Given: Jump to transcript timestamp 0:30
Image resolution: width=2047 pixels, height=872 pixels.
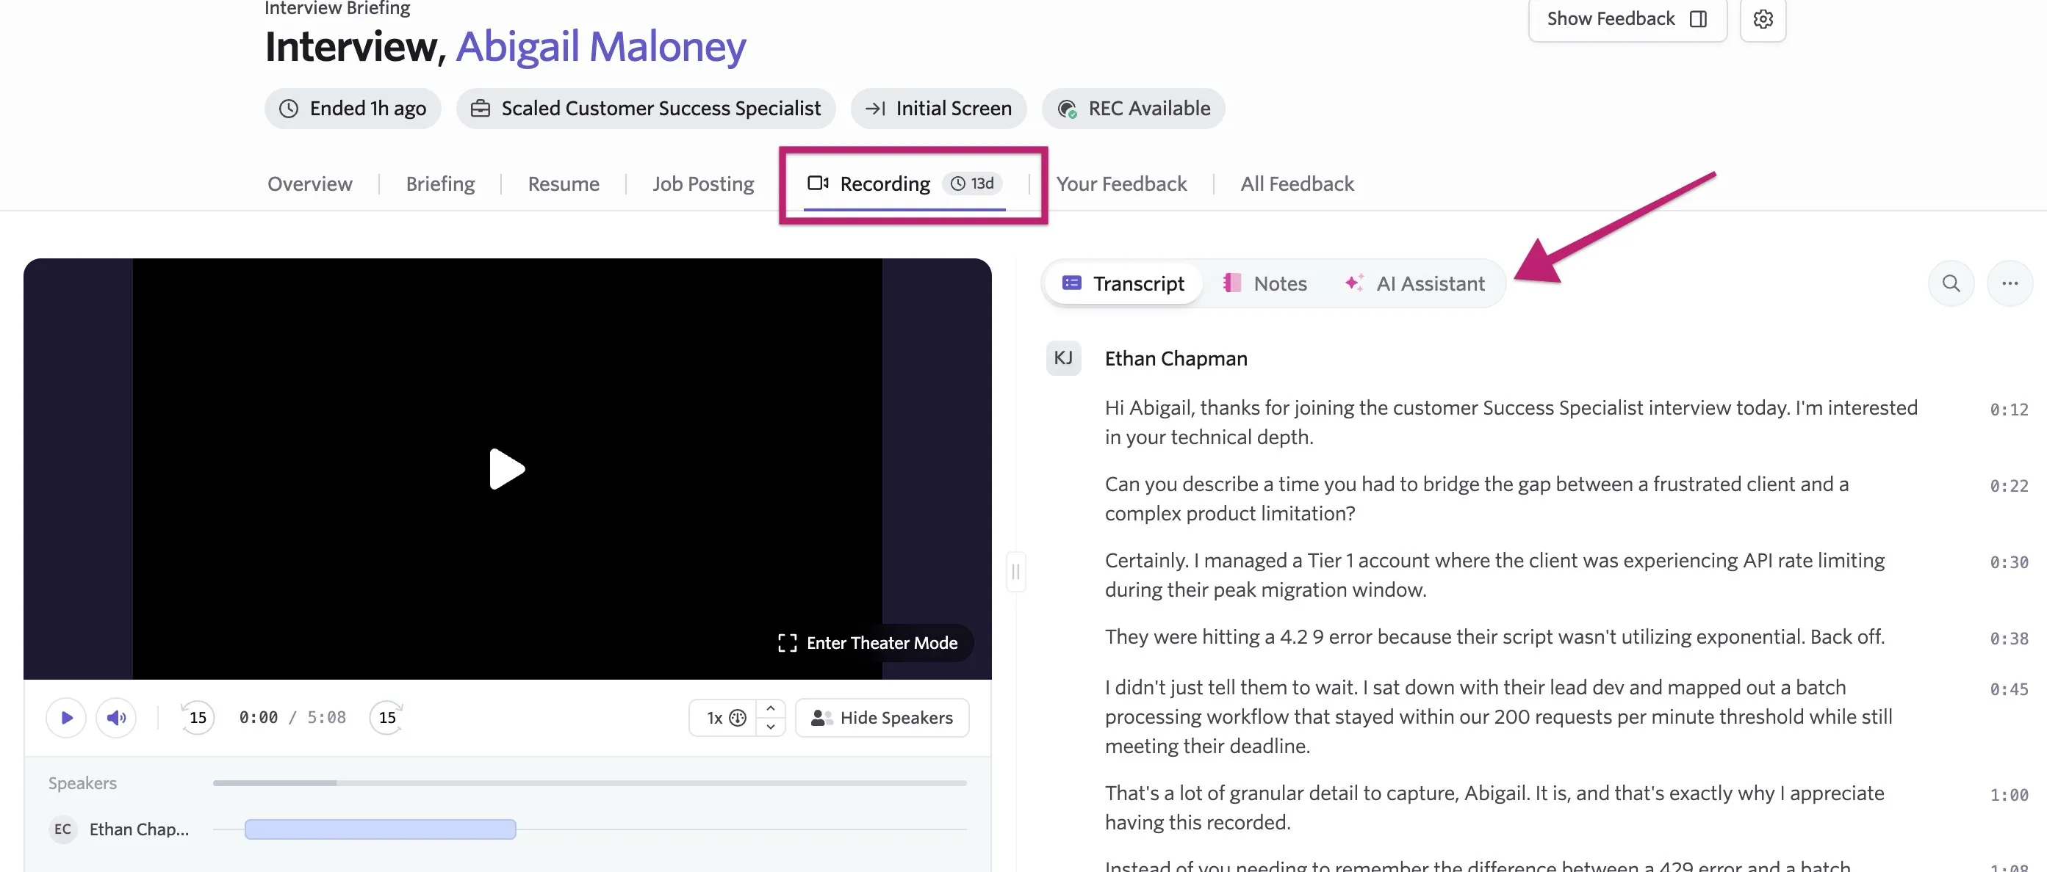Looking at the screenshot, I should [2008, 562].
